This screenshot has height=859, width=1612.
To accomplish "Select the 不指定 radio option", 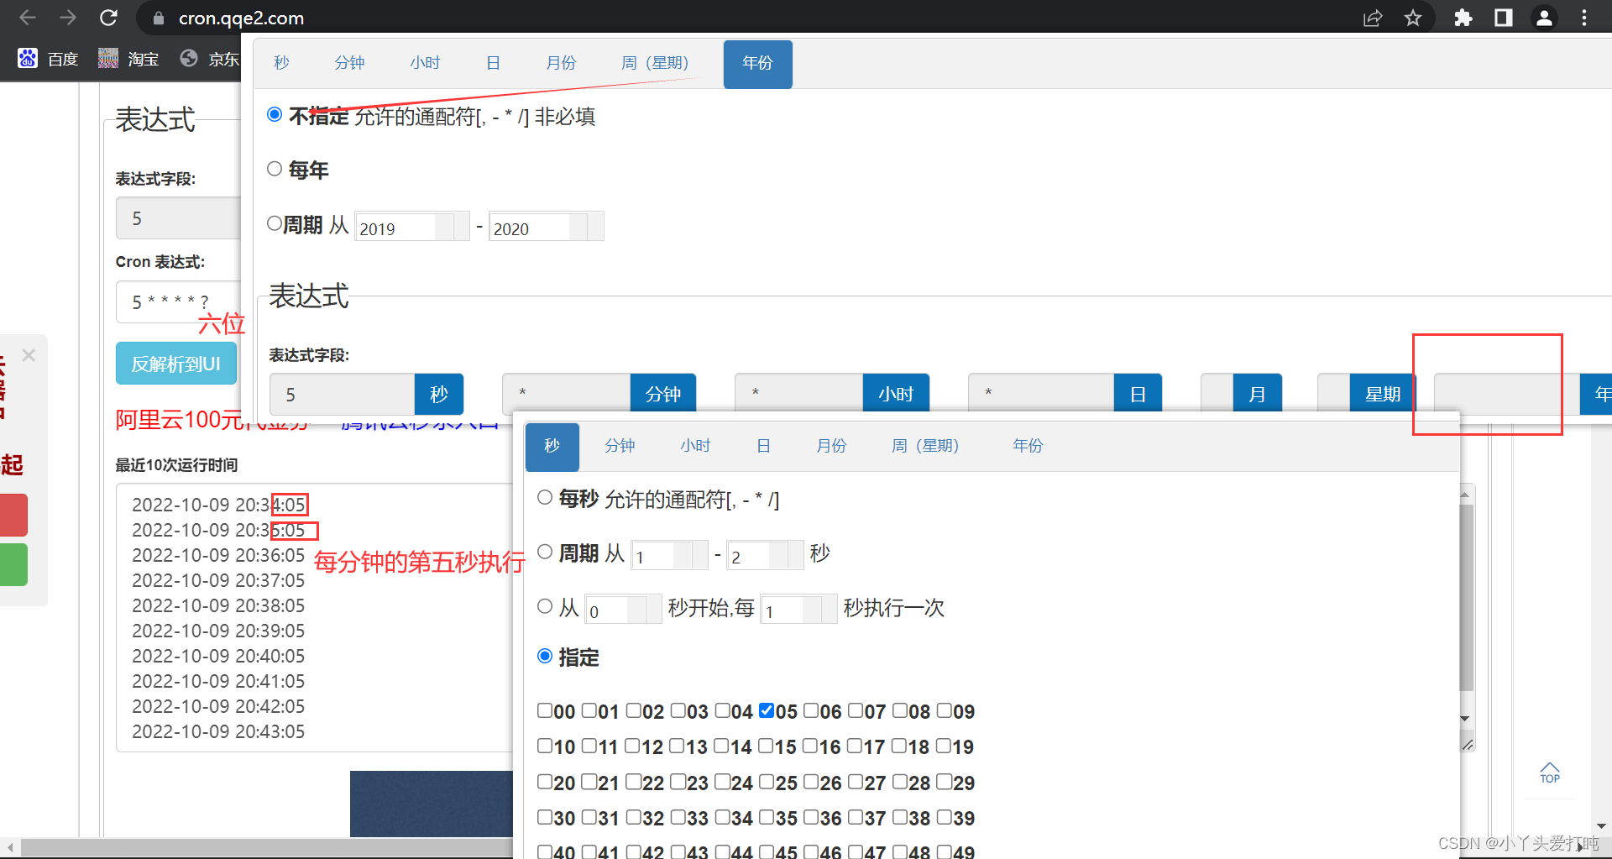I will click(275, 115).
